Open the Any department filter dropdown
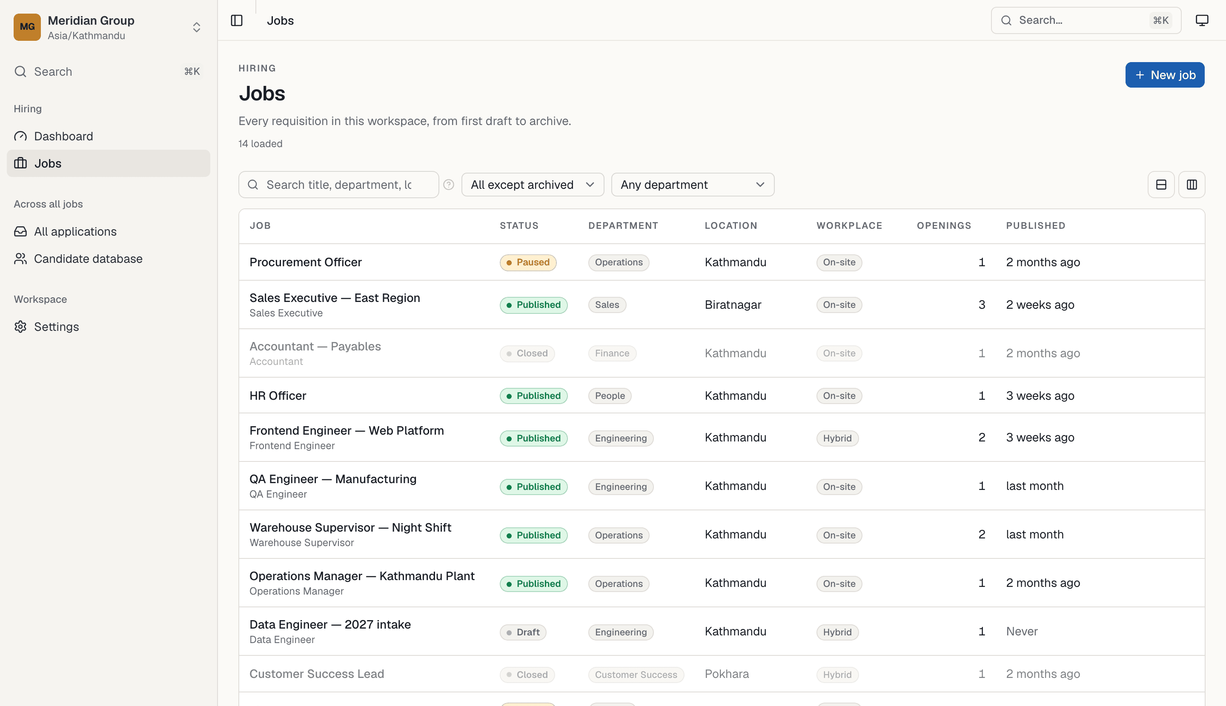 pos(693,185)
